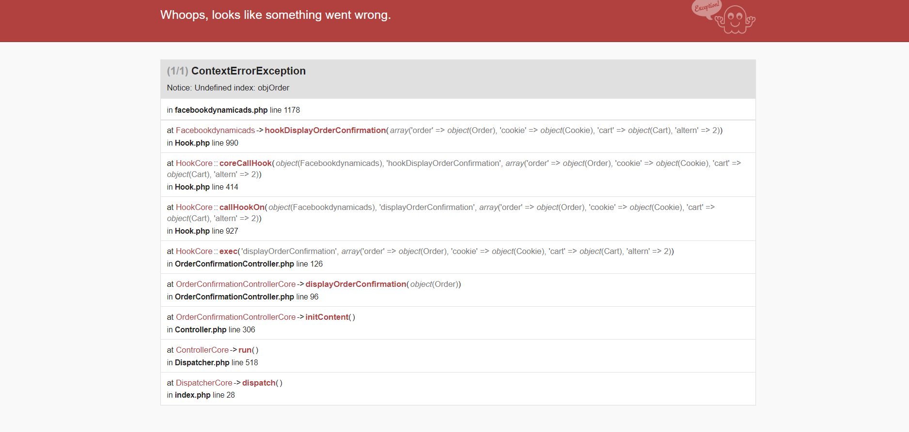Click the DispatcherCore class link
Image resolution: width=909 pixels, height=432 pixels.
[x=204, y=383]
